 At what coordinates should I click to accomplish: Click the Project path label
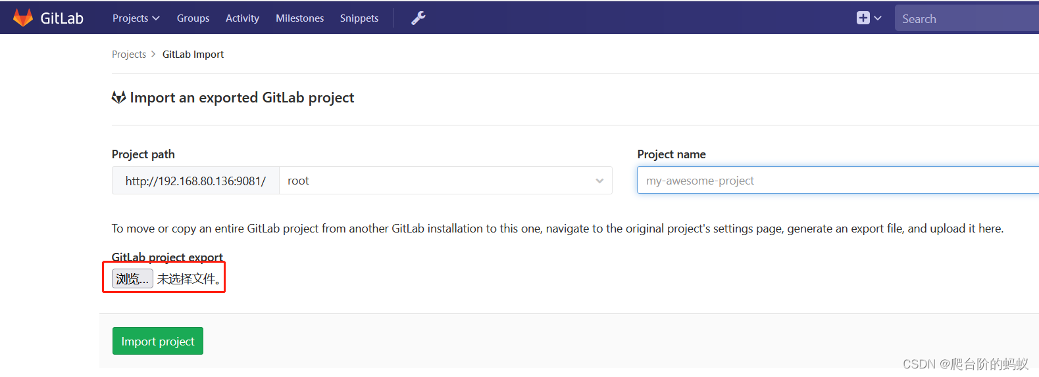coord(143,154)
